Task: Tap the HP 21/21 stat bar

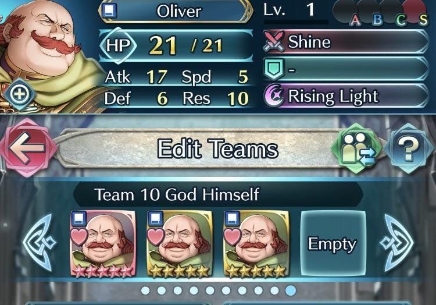Action: coord(176,45)
